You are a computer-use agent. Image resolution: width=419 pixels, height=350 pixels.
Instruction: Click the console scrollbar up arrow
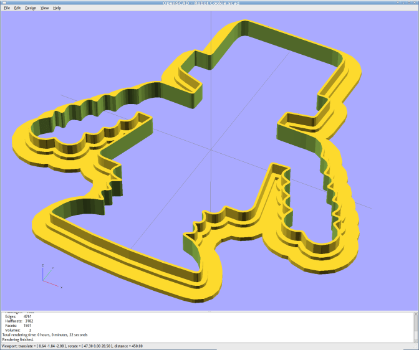point(415,315)
